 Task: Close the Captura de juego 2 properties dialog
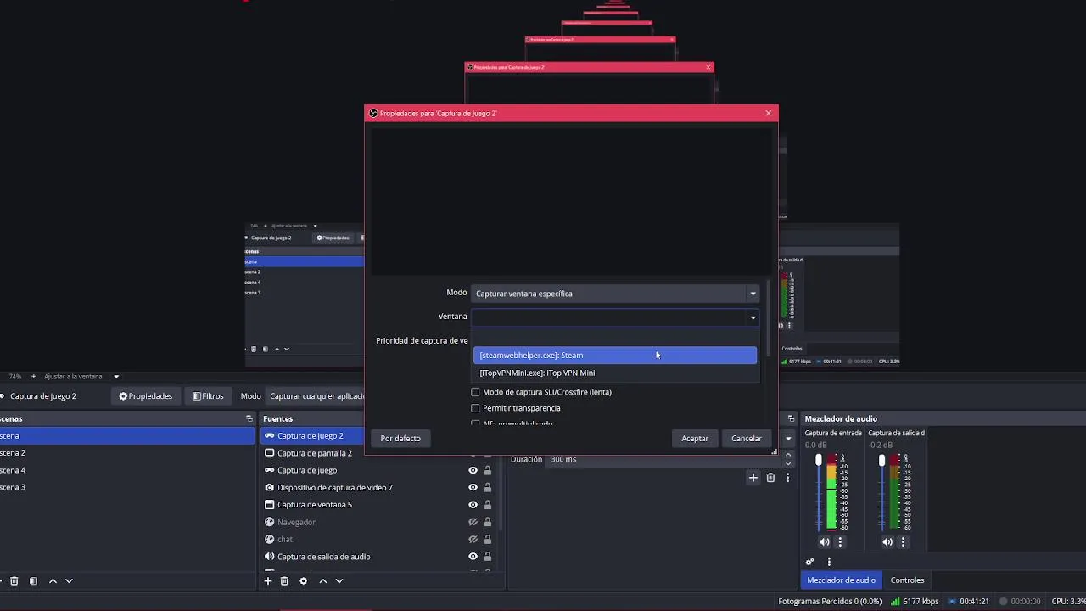[769, 113]
